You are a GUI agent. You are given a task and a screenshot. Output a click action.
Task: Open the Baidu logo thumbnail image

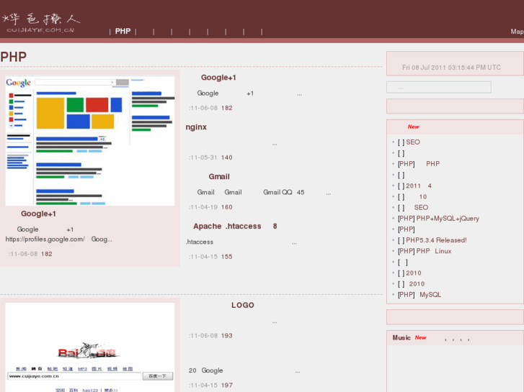tap(90, 347)
